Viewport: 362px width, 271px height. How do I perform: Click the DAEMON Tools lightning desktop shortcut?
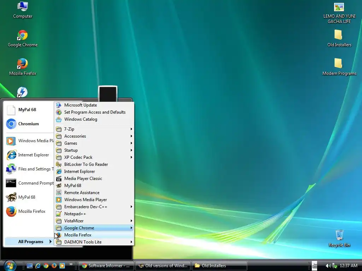click(x=22, y=92)
